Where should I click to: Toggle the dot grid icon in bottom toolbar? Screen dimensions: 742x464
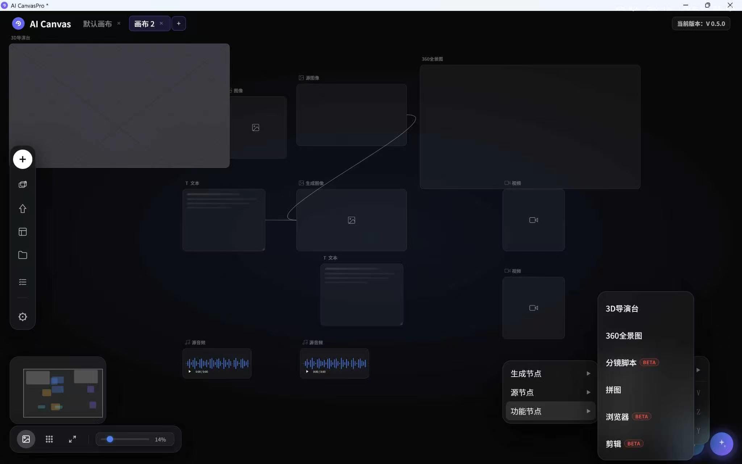point(49,439)
